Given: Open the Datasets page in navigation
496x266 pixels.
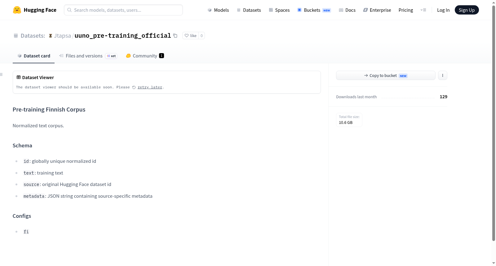Looking at the screenshot, I should tap(249, 10).
